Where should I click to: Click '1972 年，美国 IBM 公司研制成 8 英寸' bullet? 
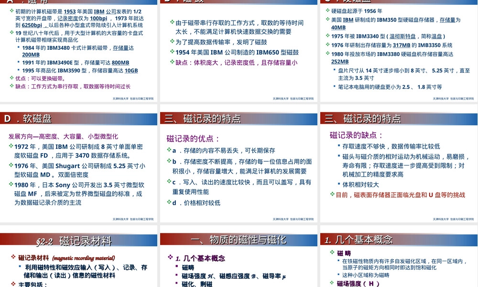point(79,151)
